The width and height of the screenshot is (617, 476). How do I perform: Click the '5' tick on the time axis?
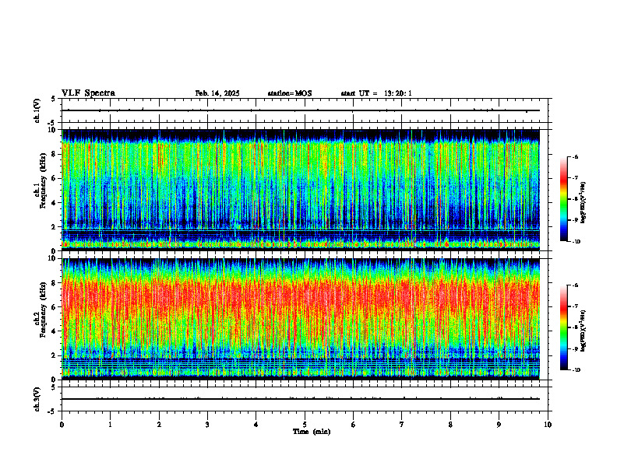[x=305, y=425]
